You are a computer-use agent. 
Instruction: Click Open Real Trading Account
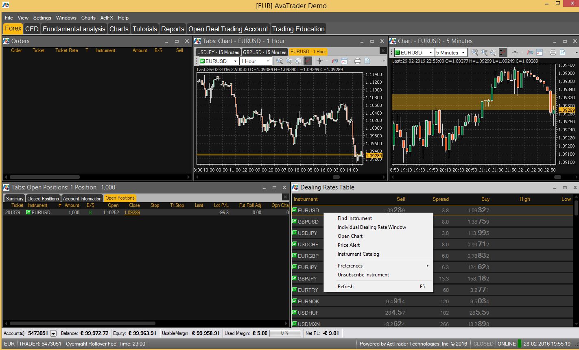[x=228, y=29]
